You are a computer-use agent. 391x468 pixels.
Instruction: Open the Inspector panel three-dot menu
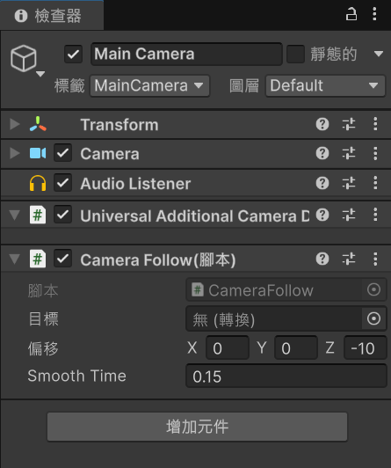[374, 14]
